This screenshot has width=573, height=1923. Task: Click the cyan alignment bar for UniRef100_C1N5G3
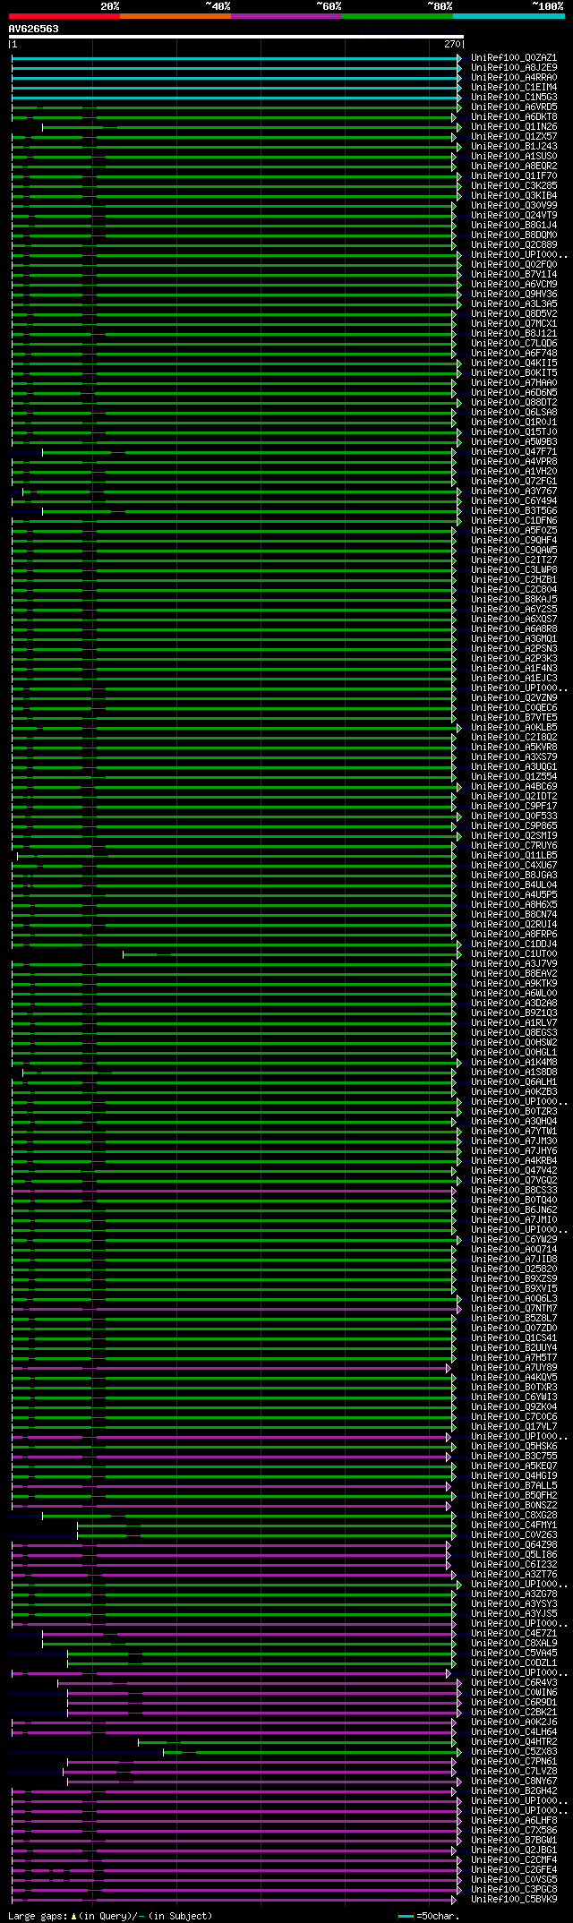coord(235,97)
